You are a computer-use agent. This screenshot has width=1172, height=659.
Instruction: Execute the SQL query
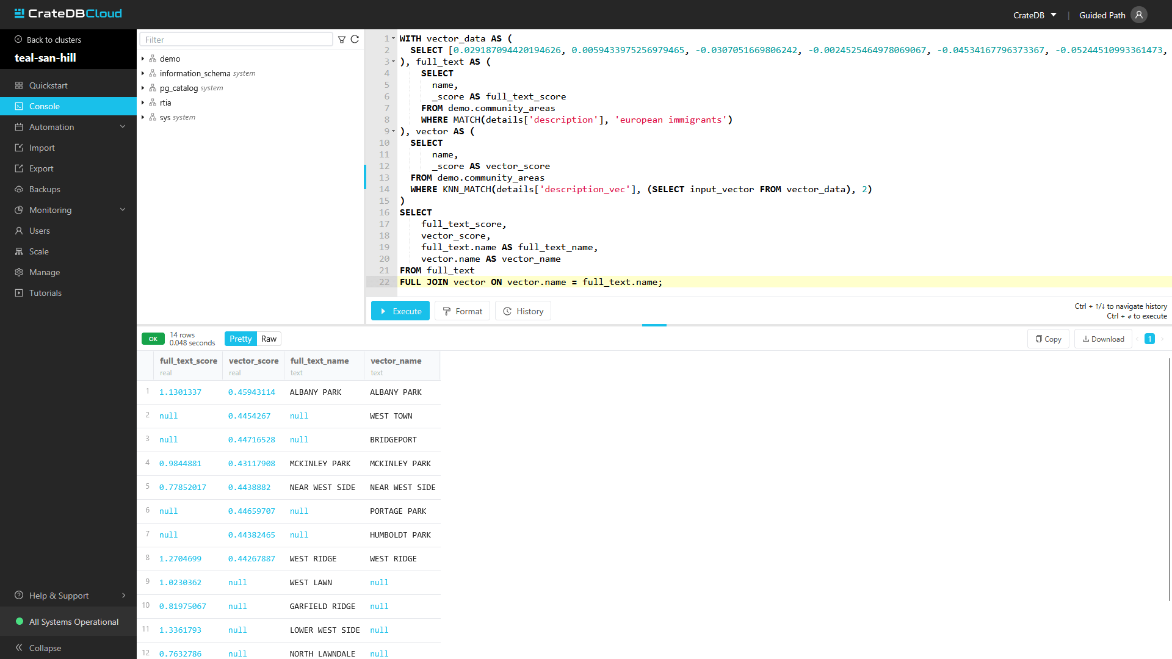tap(400, 311)
